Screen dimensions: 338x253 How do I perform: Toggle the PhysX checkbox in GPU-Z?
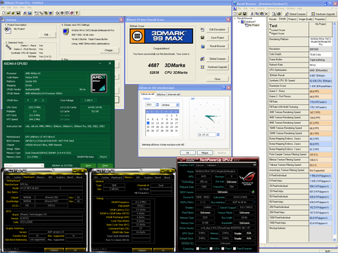pyautogui.click(x=223, y=249)
